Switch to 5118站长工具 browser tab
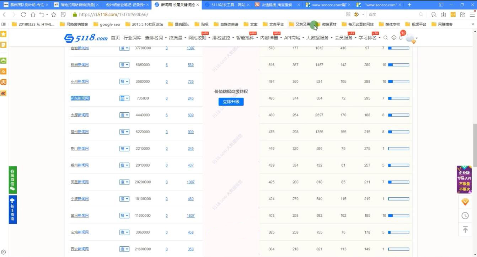 [227, 5]
